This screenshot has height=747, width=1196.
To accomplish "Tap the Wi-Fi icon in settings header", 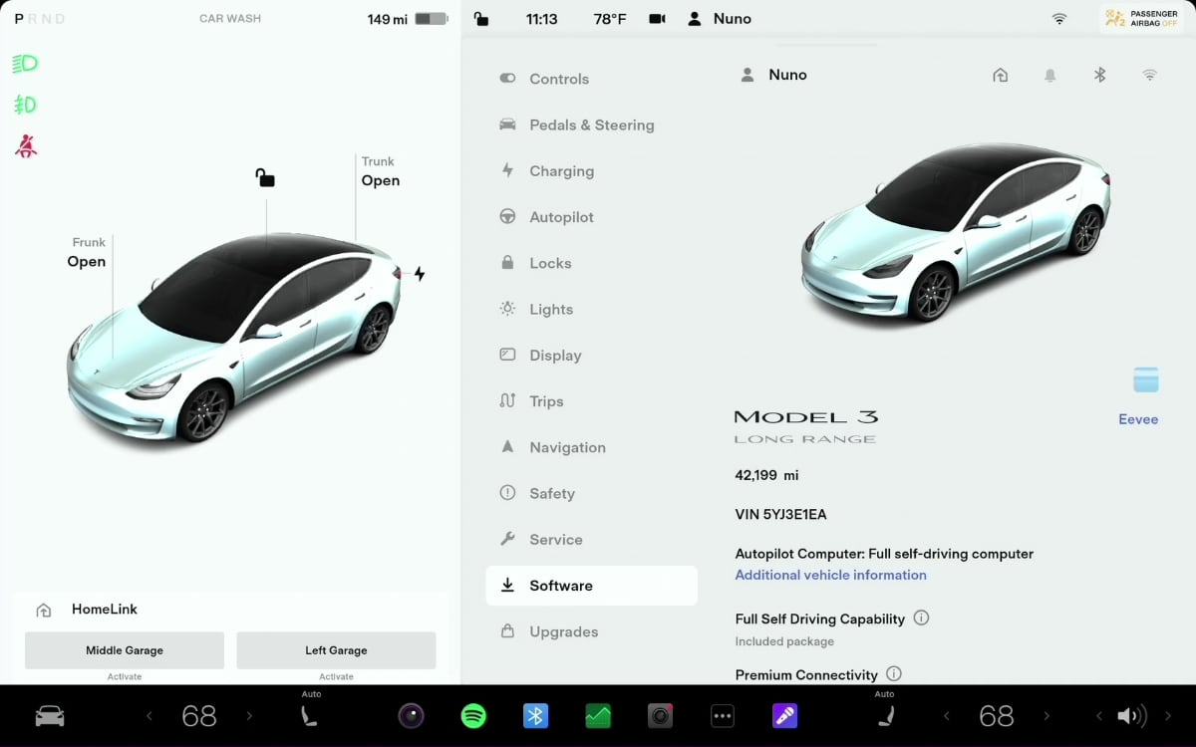I will click(1149, 75).
